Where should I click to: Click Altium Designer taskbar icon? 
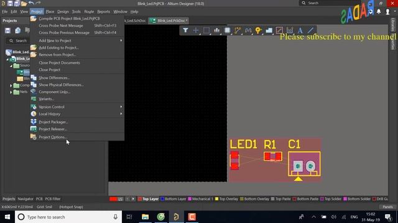pyautogui.click(x=177, y=217)
